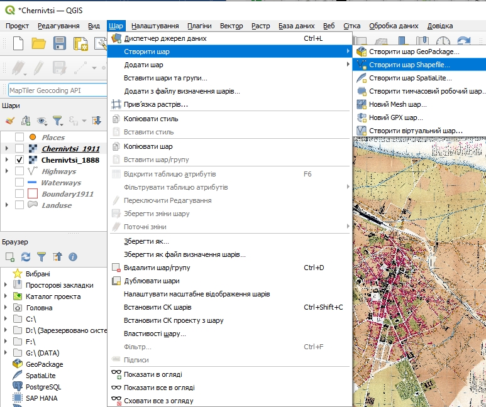Uncheck the Chernivtsi_1888 layer checkbox
Image resolution: width=486 pixels, height=407 pixels.
pyautogui.click(x=19, y=160)
